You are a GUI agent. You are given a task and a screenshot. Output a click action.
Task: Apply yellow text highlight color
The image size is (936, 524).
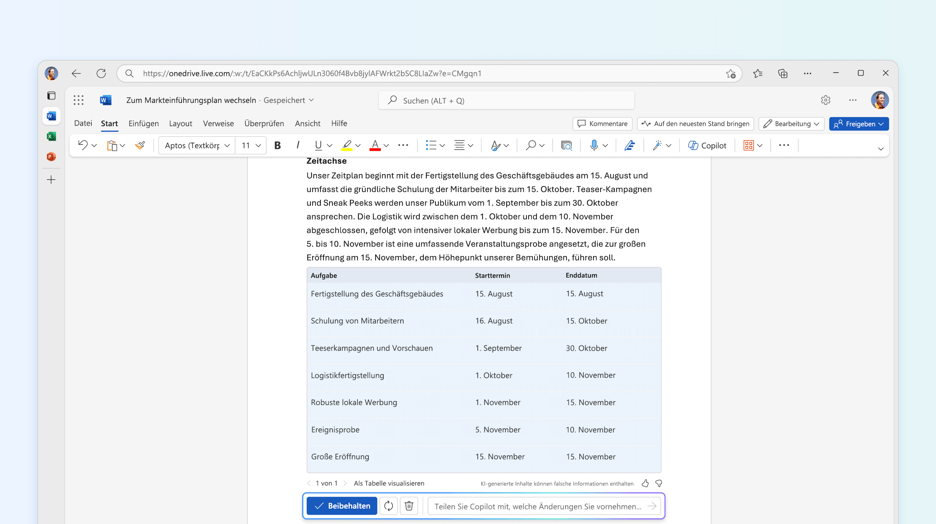tap(347, 145)
